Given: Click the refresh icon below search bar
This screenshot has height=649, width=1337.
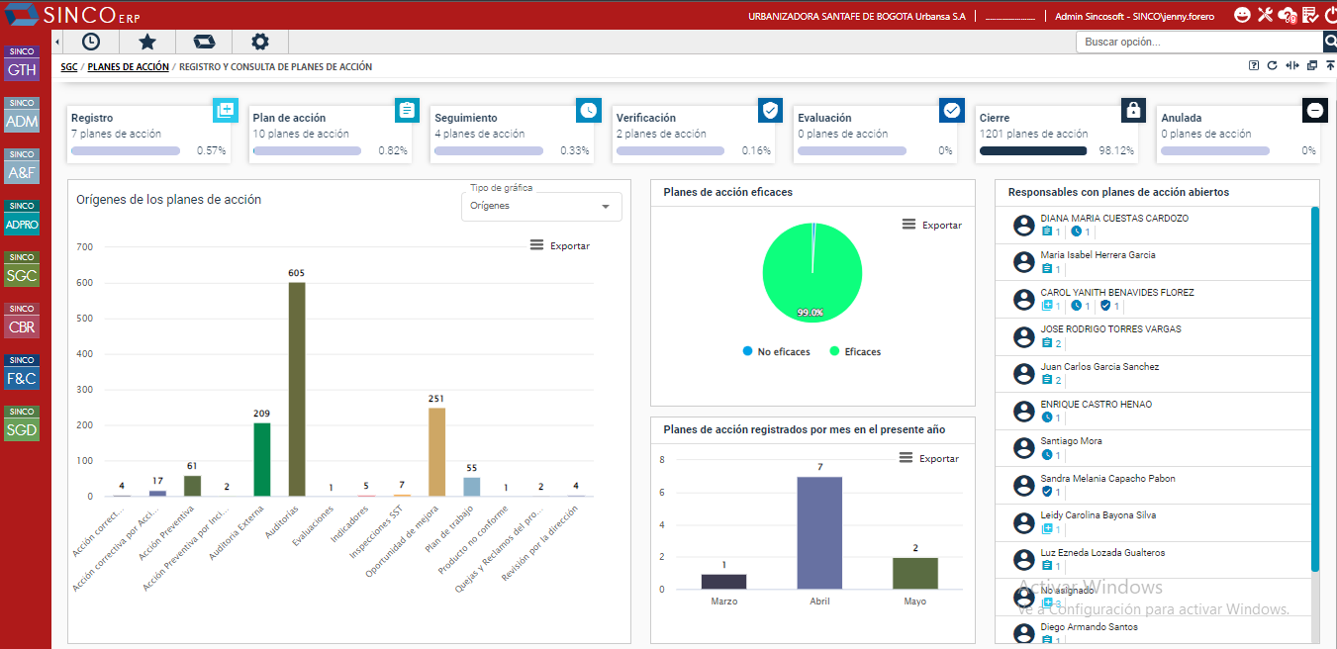Looking at the screenshot, I should (x=1273, y=66).
